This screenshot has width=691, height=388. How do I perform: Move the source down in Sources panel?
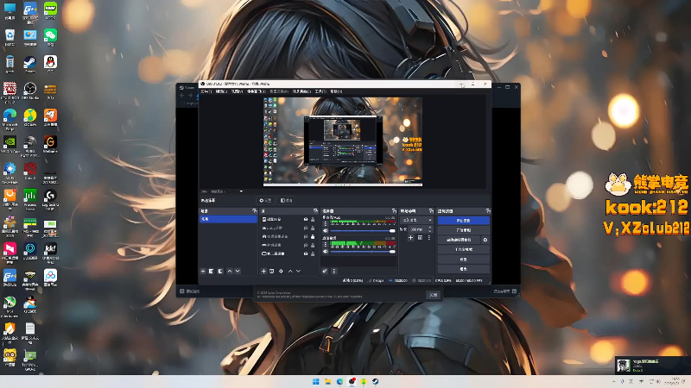tap(298, 271)
